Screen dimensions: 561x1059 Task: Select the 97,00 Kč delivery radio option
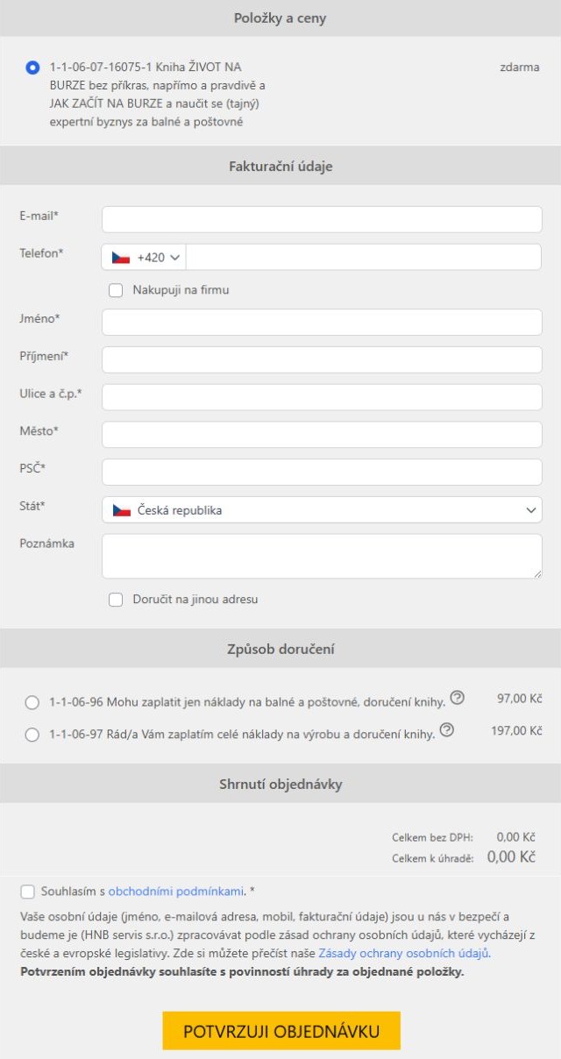tap(32, 702)
